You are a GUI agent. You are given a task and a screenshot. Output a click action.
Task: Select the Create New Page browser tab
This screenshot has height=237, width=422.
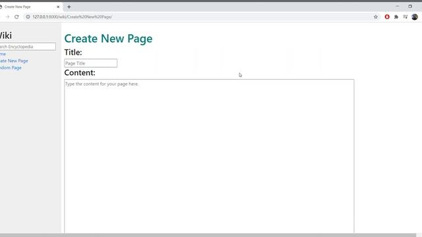point(30,7)
